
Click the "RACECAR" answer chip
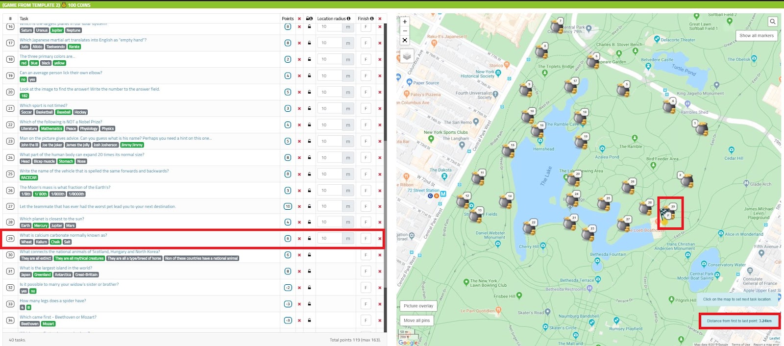click(29, 178)
